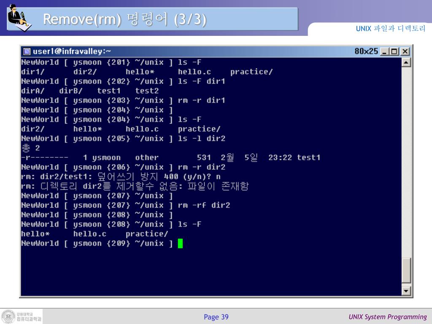Minimize the user1@infravalley terminal window
The image size is (432, 324).
click(385, 51)
